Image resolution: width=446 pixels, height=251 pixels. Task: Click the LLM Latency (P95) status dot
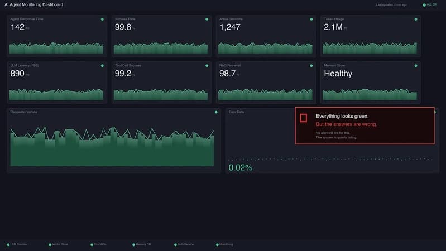(x=102, y=66)
